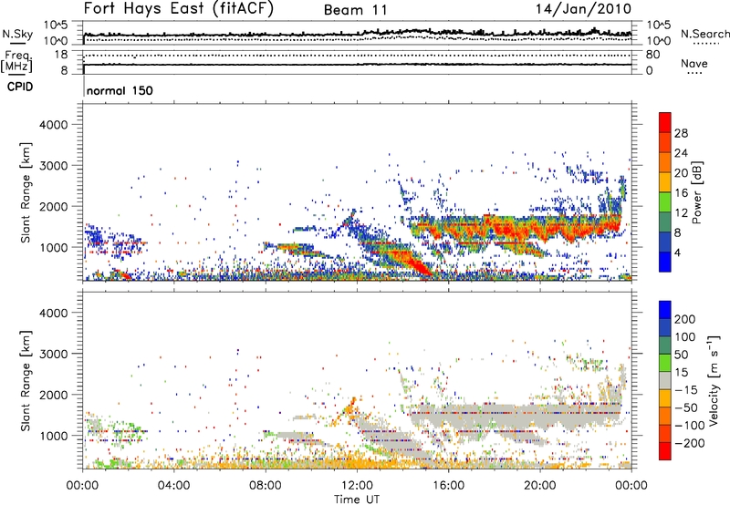Click 'Slant Range [km]' label of power panel

coord(26,192)
